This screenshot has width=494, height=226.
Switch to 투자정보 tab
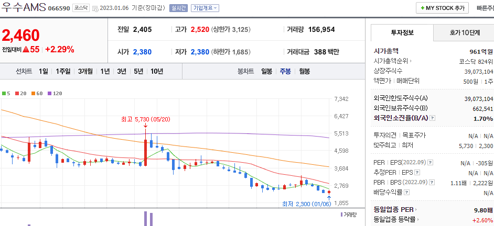tap(402, 32)
